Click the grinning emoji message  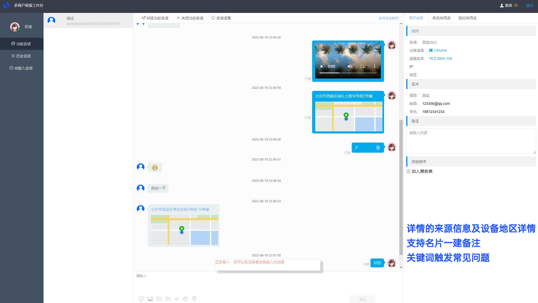[x=155, y=167]
